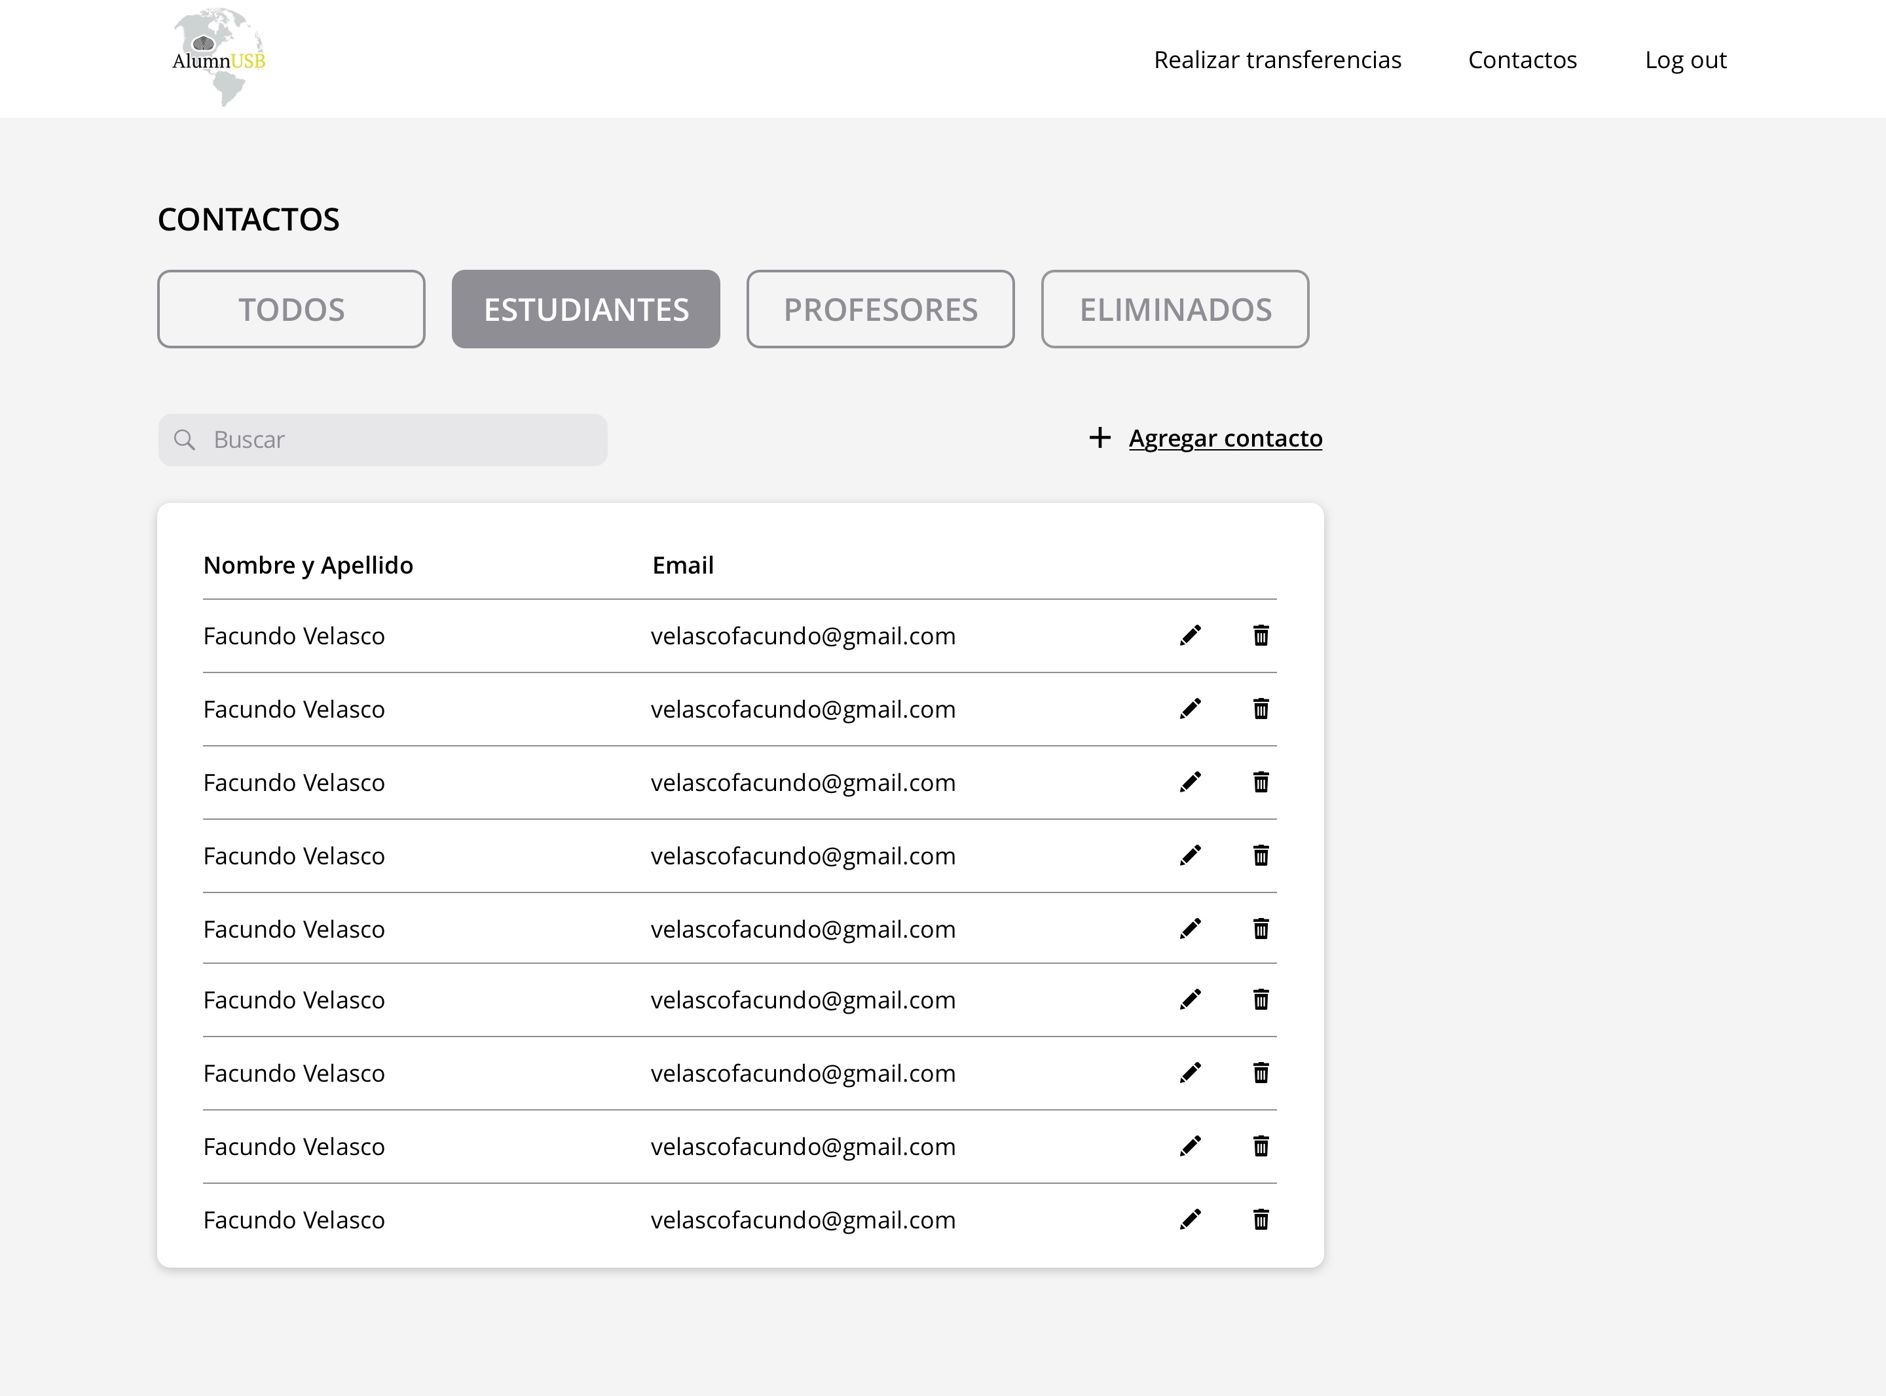This screenshot has height=1396, width=1886.
Task: Click the Agregar contacto link
Action: coord(1225,438)
